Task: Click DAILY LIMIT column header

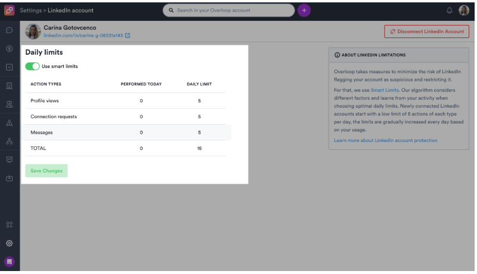Action: [x=199, y=84]
